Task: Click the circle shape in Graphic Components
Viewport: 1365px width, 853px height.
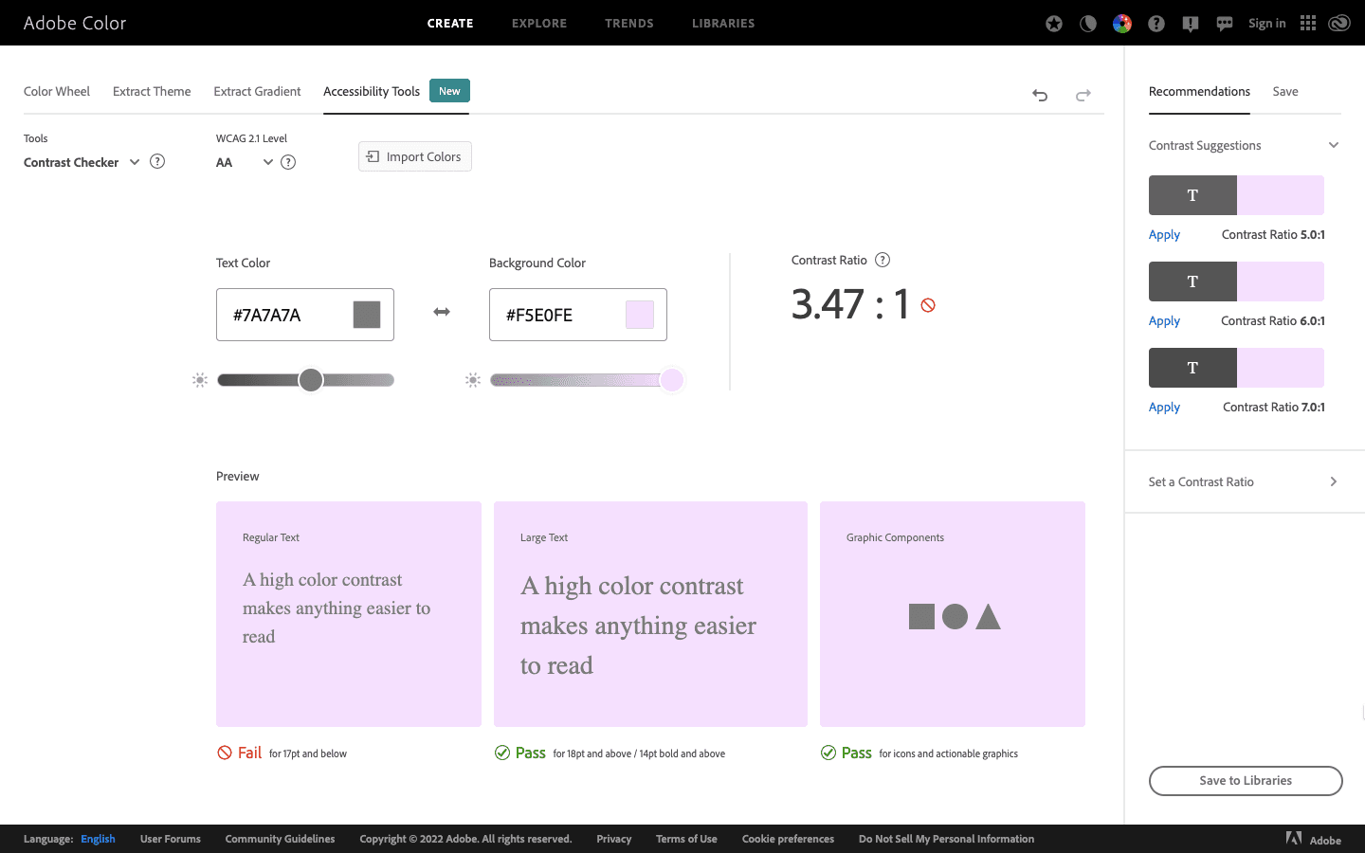Action: (x=955, y=617)
